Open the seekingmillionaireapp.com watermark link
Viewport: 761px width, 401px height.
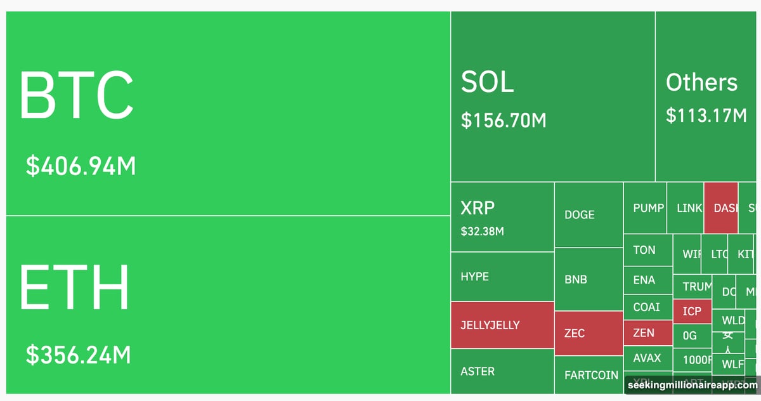[692, 385]
